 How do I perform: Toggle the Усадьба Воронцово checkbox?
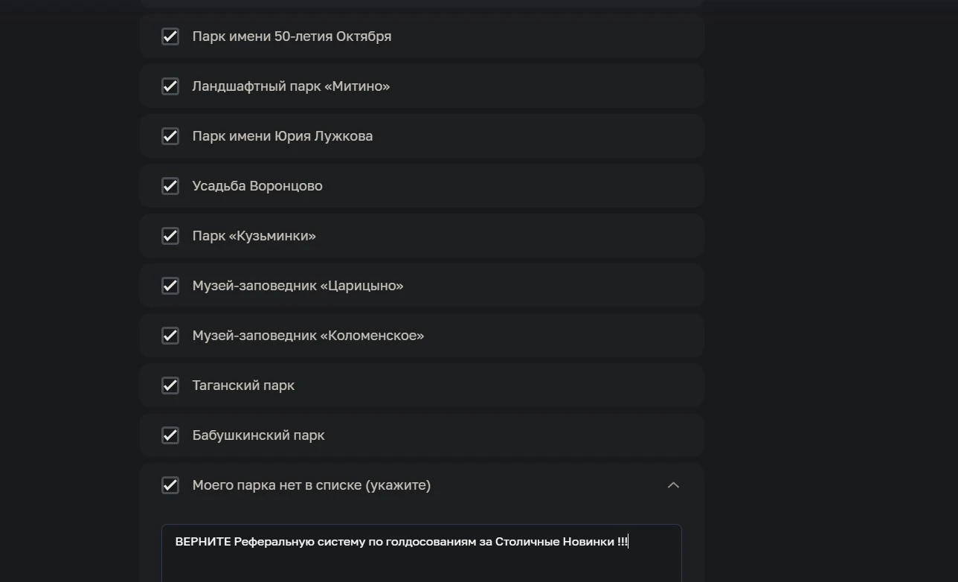pos(170,186)
